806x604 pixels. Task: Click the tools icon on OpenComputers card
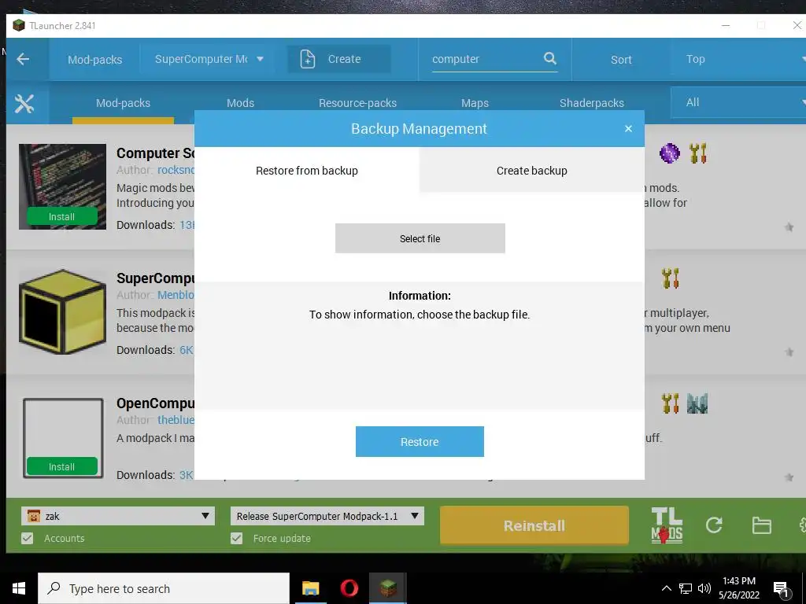(671, 403)
